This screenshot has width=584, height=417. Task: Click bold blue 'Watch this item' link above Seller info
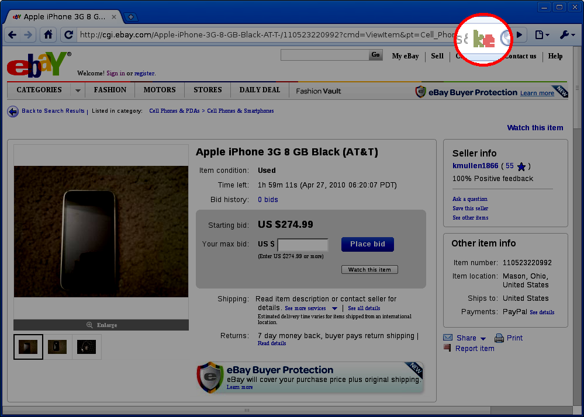click(535, 127)
